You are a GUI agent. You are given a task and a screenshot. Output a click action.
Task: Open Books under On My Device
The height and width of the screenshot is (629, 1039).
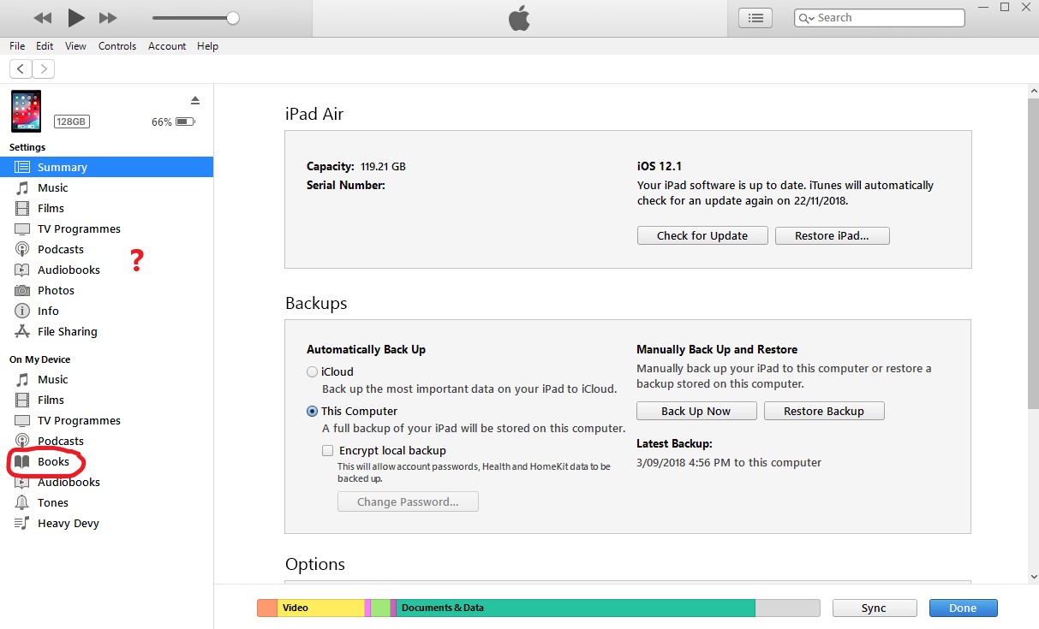point(54,461)
